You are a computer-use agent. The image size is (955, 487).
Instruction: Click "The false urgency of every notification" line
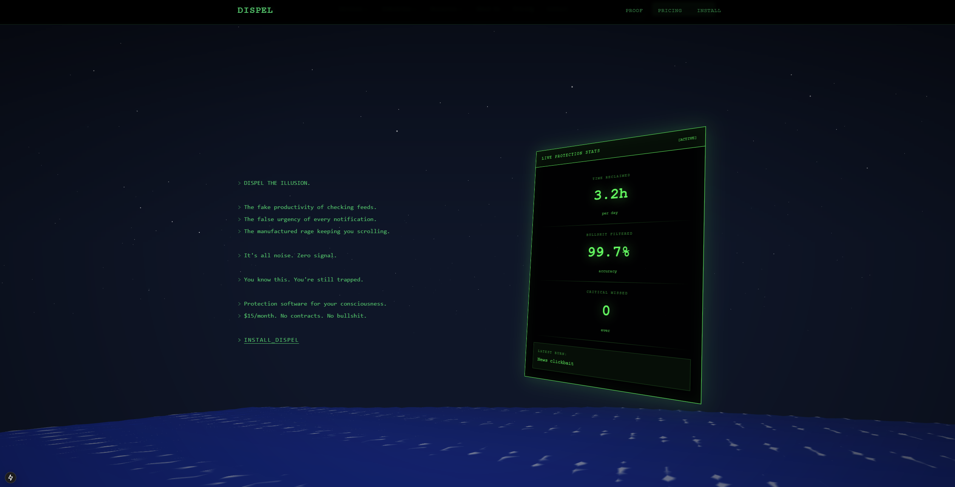pos(310,219)
